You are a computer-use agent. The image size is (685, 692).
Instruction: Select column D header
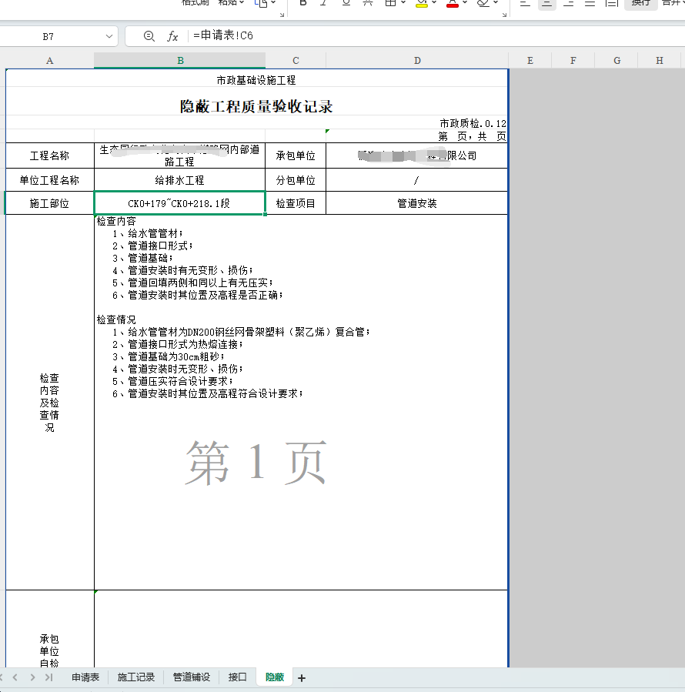point(417,60)
